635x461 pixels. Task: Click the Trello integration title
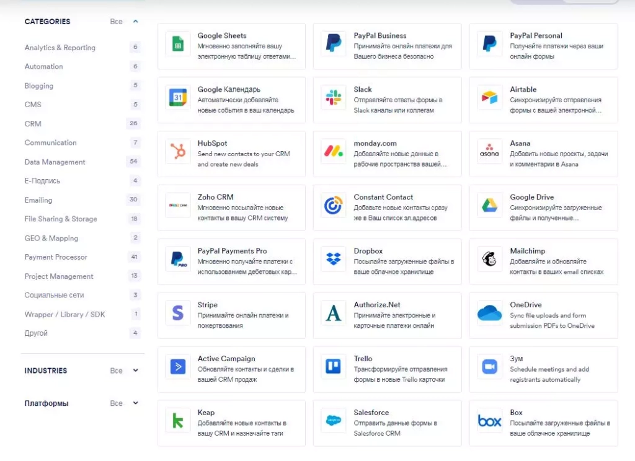pyautogui.click(x=363, y=359)
